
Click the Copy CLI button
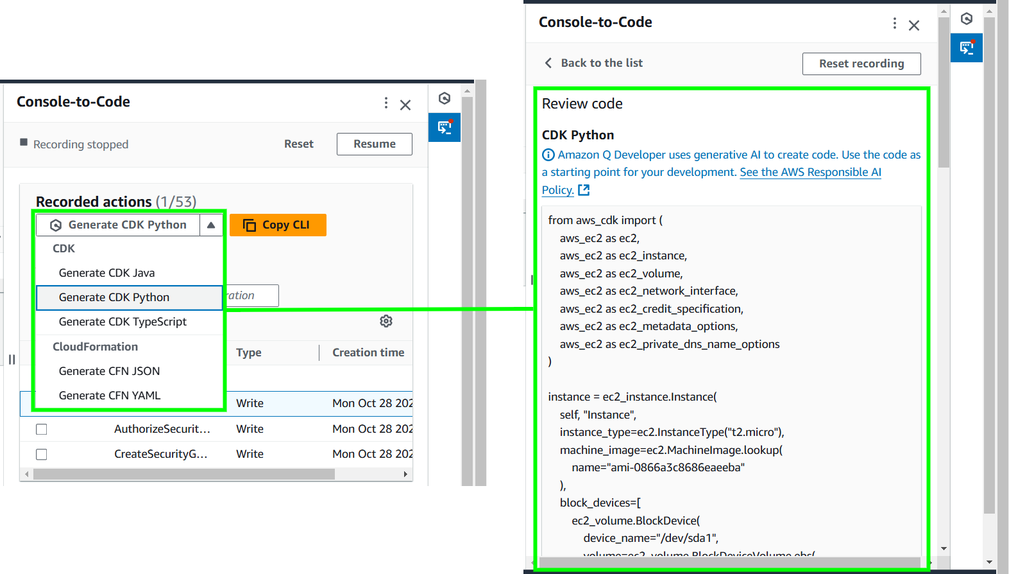point(278,225)
